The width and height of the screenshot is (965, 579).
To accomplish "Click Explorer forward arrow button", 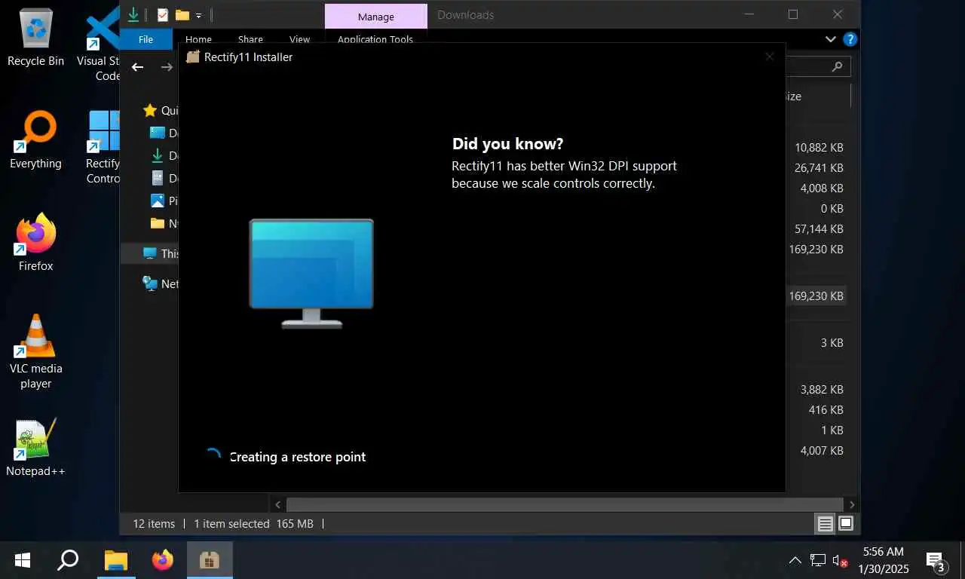I will point(167,67).
